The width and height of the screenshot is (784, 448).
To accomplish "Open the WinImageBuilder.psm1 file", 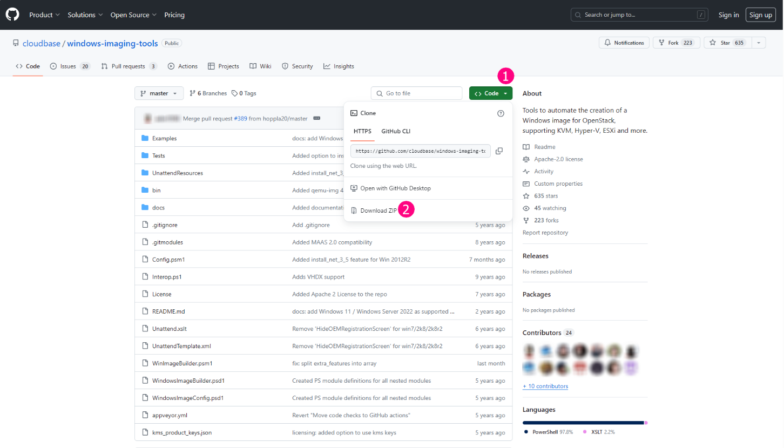I will [x=183, y=363].
